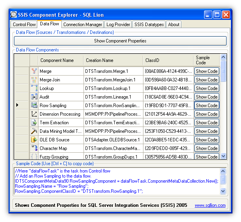Show code for the Merge Join row
Screen dimensions: 241x222
click(x=207, y=80)
